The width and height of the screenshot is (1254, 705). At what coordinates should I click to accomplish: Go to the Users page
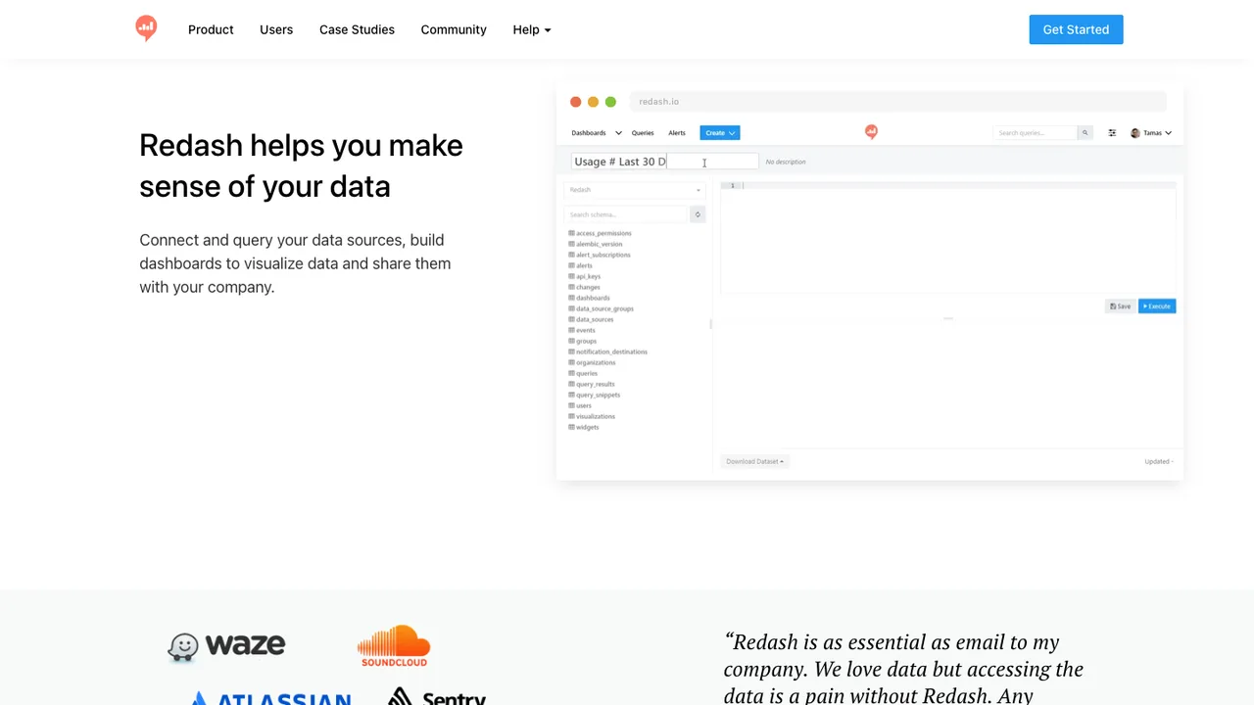276,29
